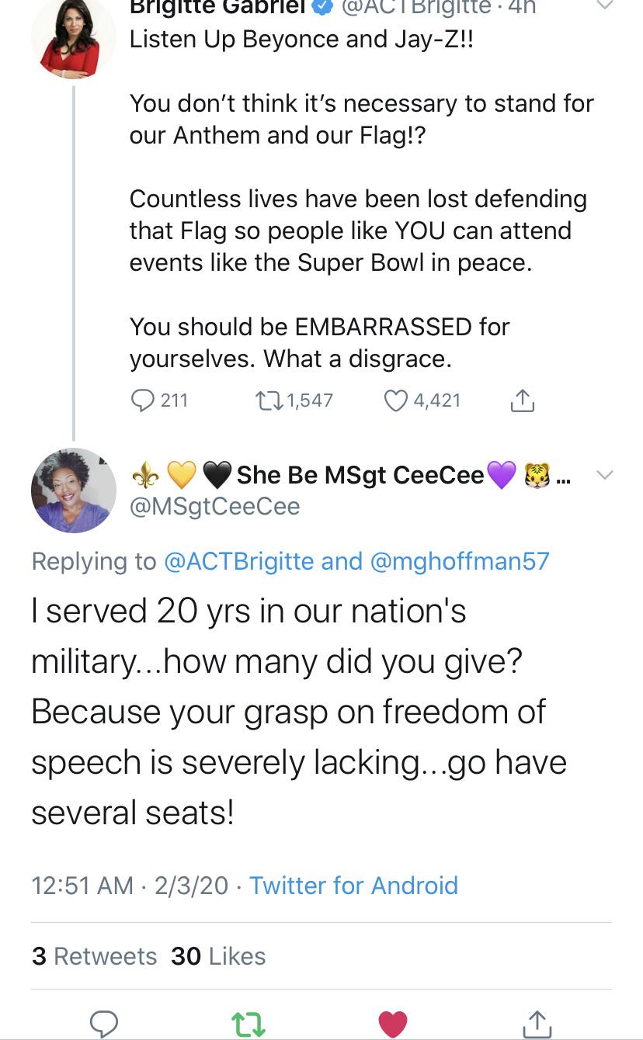The image size is (643, 1040).
Task: View the 3 Retweets list
Action: (94, 956)
